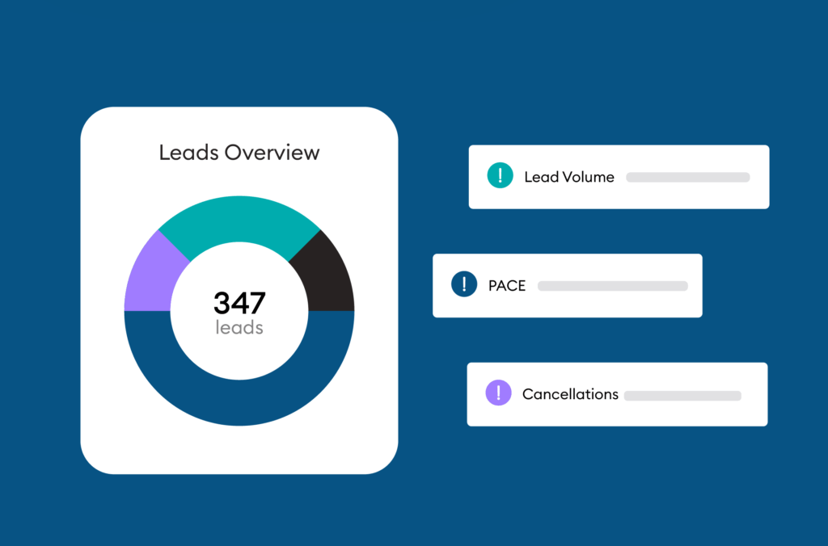
Task: Click the white space below the donut chart
Action: (239, 449)
